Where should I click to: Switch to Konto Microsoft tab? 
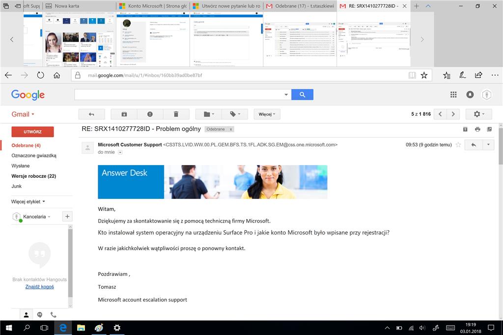click(153, 6)
